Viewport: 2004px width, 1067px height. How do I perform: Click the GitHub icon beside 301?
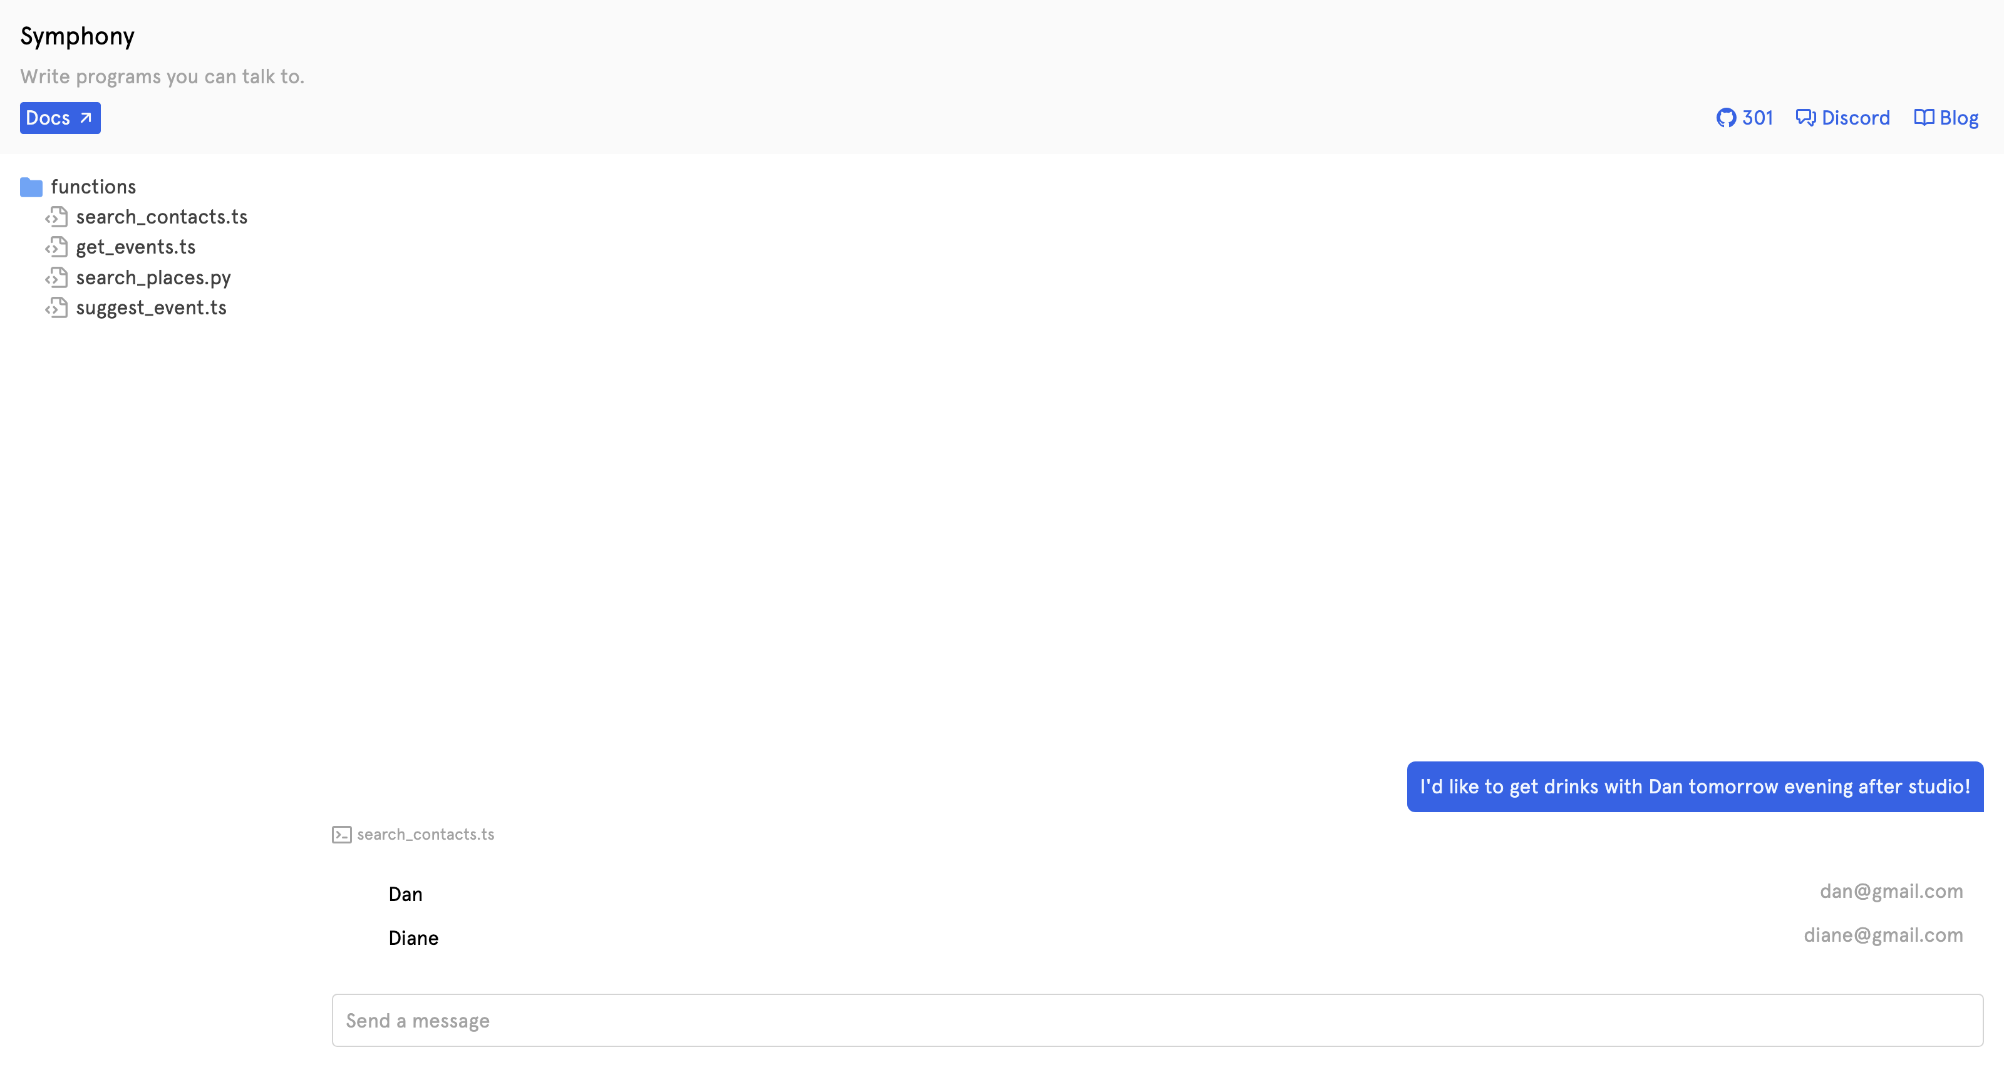[x=1725, y=118]
